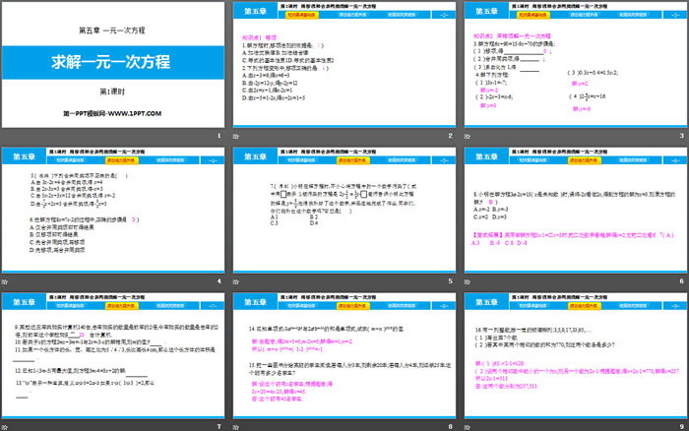
Task: Click the animation star icon under slide 9
Action: [x=468, y=427]
